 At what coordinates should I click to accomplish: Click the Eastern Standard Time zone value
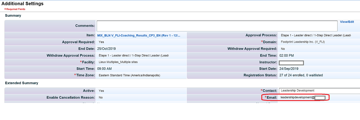129,75
